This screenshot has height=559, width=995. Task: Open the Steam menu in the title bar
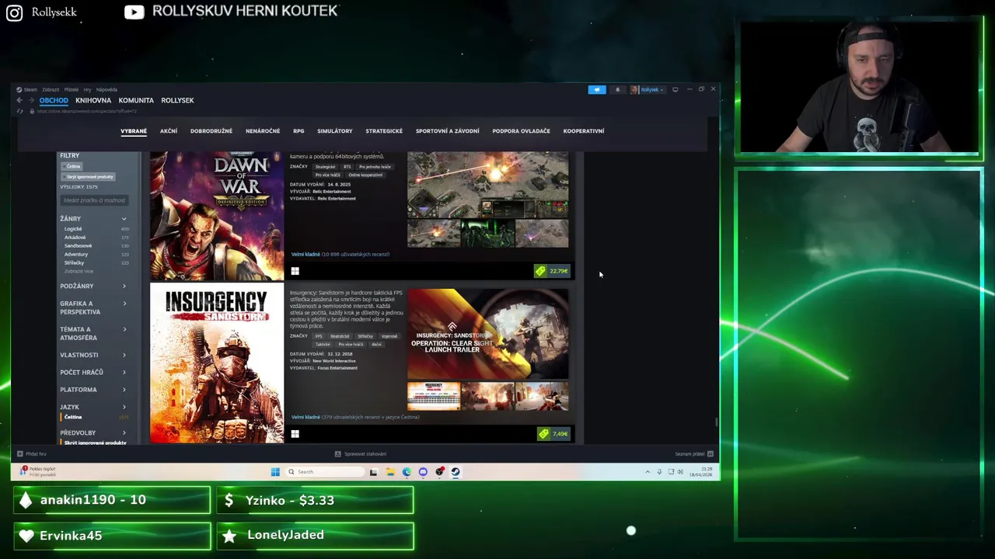(x=28, y=90)
